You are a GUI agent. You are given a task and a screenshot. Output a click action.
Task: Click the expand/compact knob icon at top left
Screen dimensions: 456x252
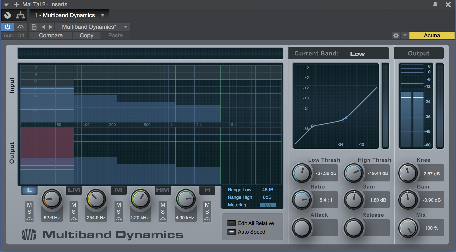coord(8,15)
